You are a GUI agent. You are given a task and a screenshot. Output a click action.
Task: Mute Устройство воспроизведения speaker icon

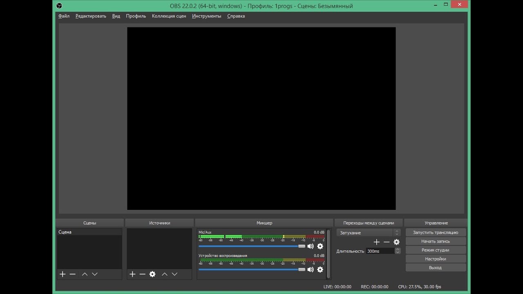[311, 269]
